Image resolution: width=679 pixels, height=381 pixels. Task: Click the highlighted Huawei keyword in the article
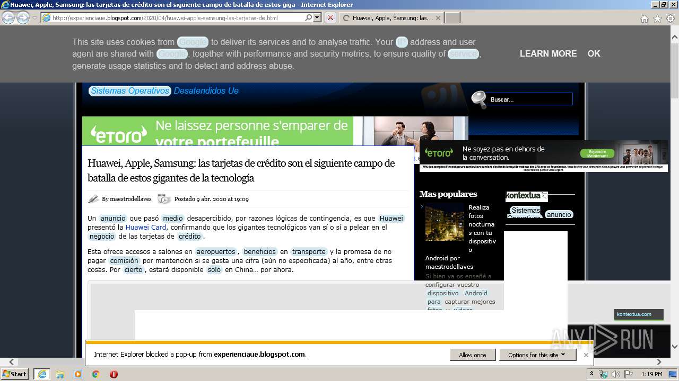point(391,218)
